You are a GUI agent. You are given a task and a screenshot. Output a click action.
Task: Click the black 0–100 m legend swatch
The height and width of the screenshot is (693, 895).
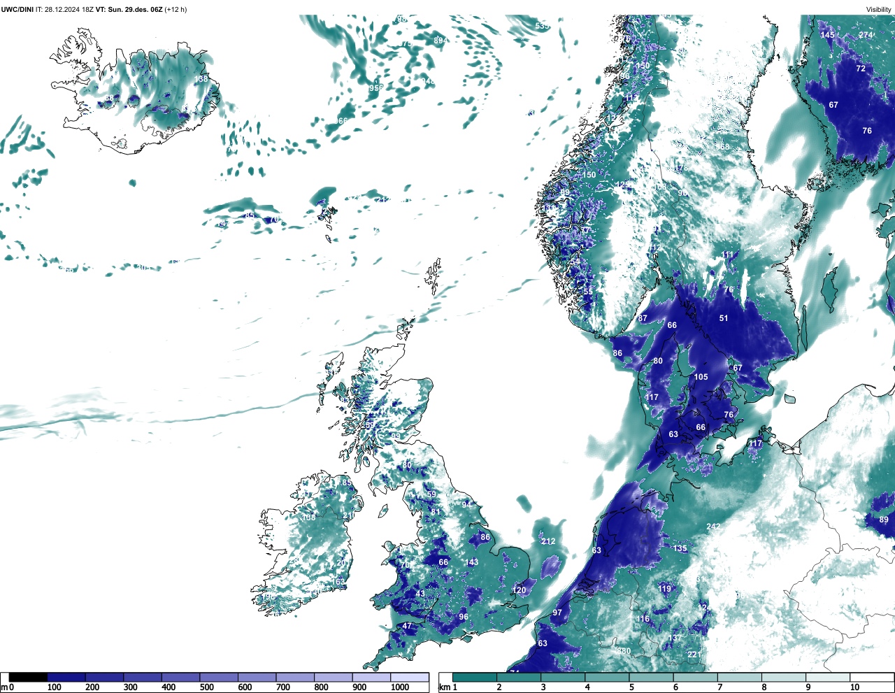[x=28, y=677]
